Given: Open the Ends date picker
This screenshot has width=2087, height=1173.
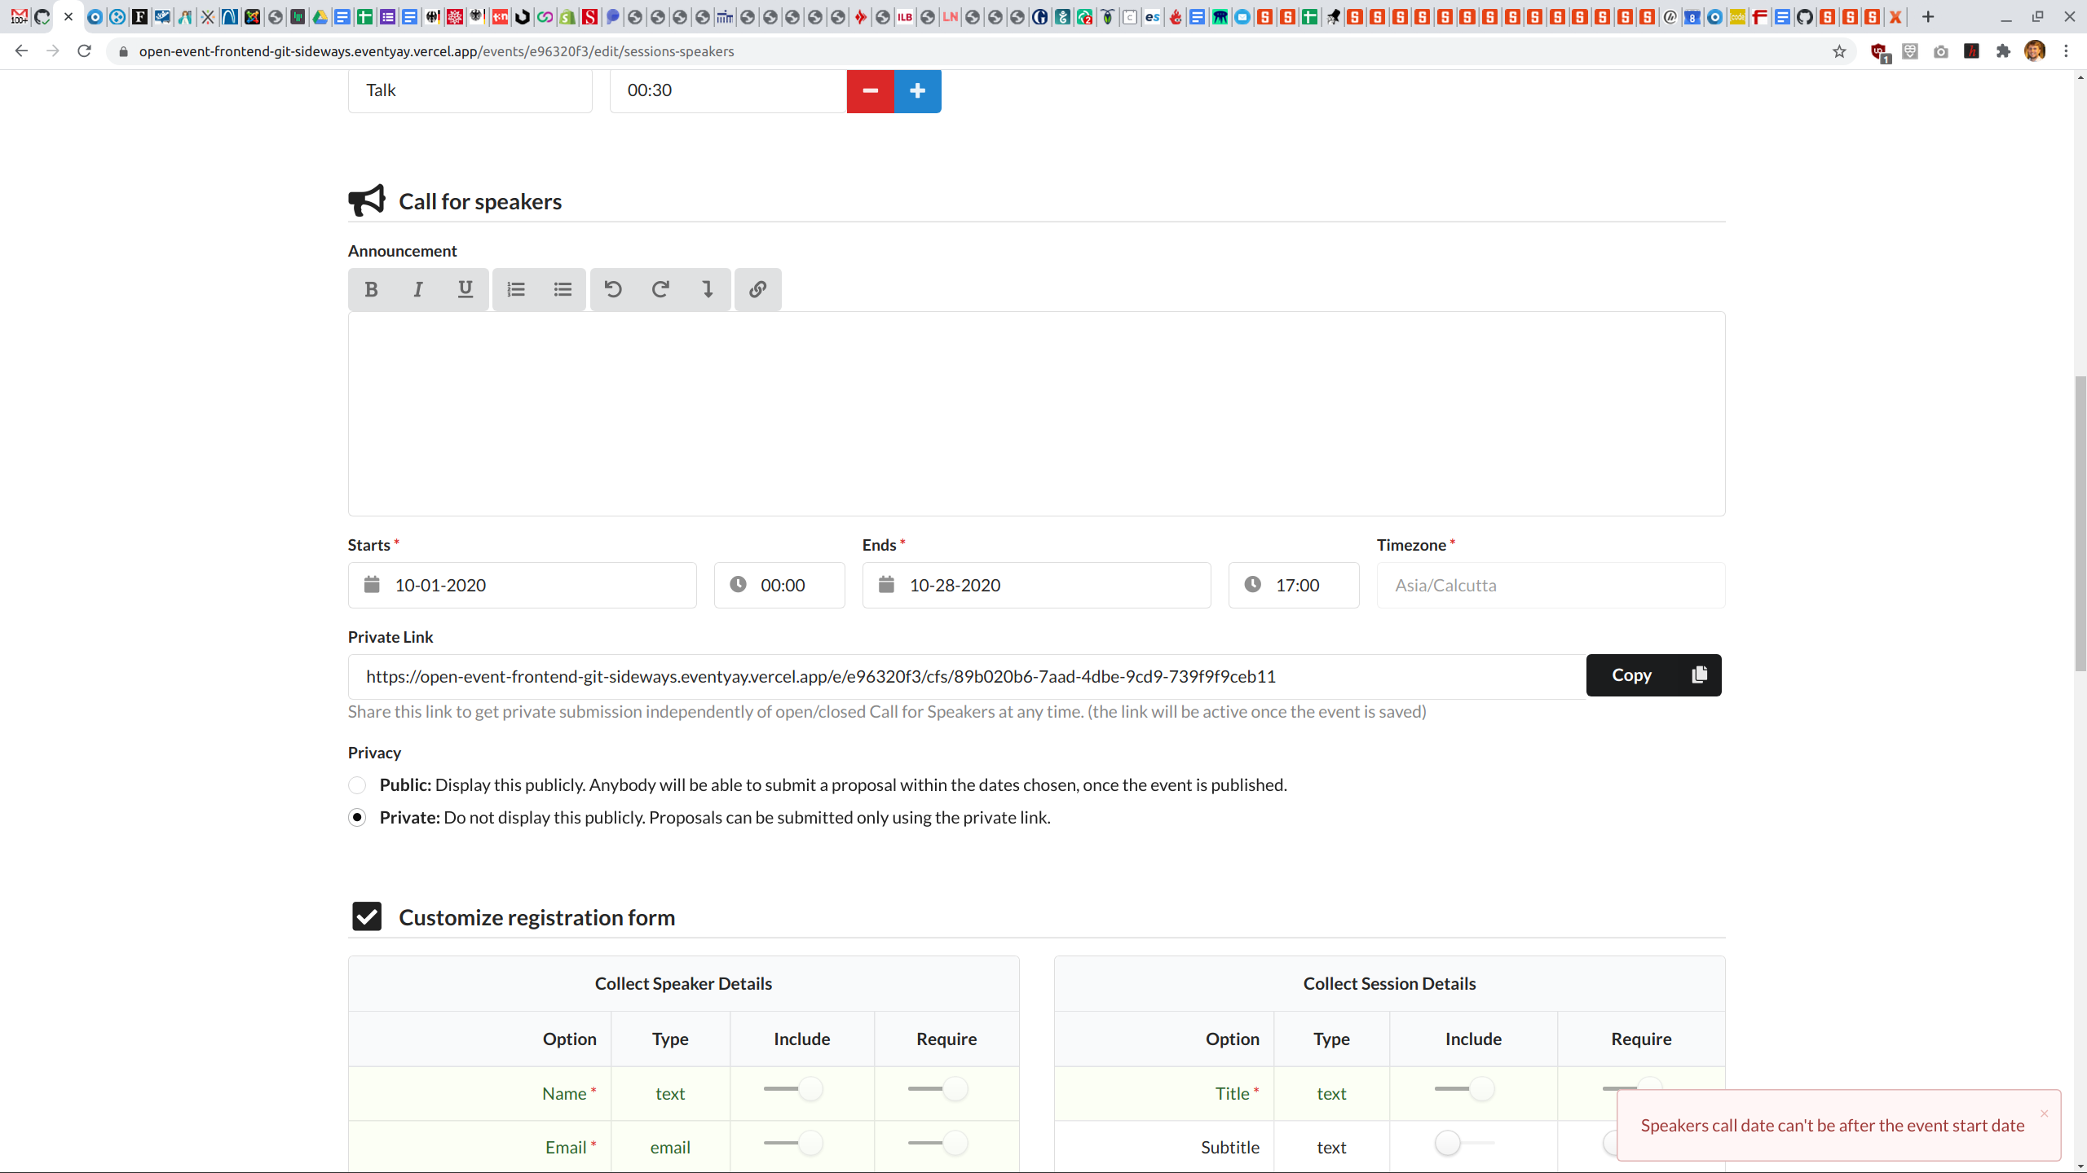Looking at the screenshot, I should tap(1036, 585).
